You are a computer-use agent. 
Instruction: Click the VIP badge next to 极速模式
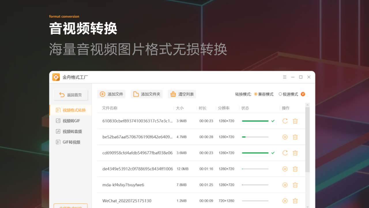point(302,94)
